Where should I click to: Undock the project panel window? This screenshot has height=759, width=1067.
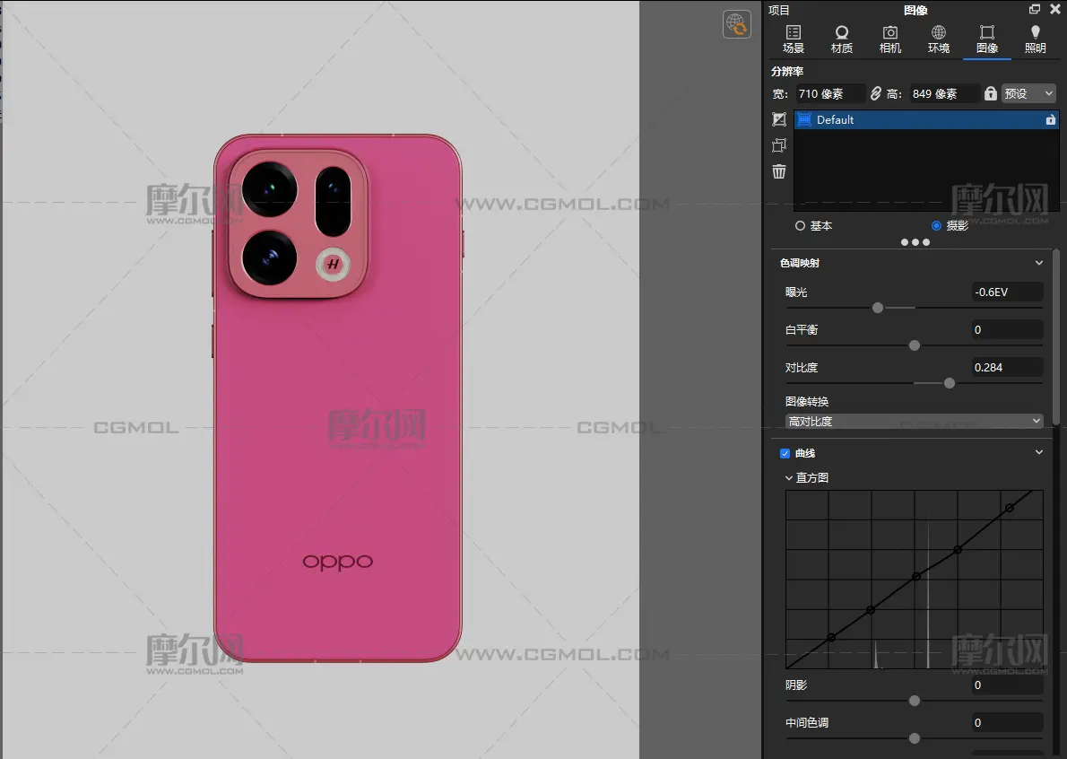coord(1035,10)
